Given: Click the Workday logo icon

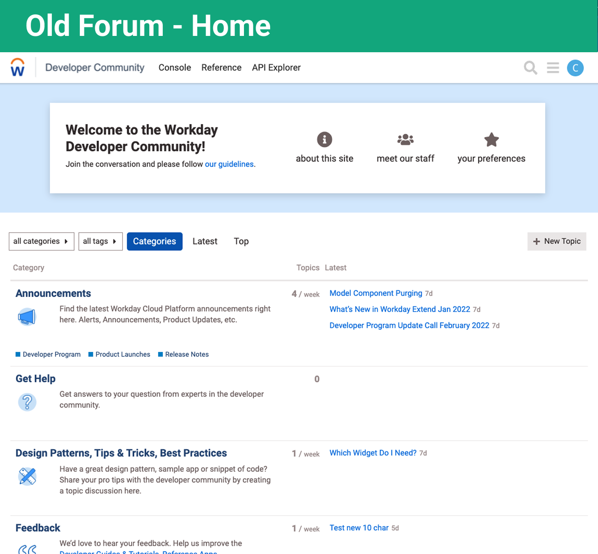Looking at the screenshot, I should pyautogui.click(x=18, y=68).
